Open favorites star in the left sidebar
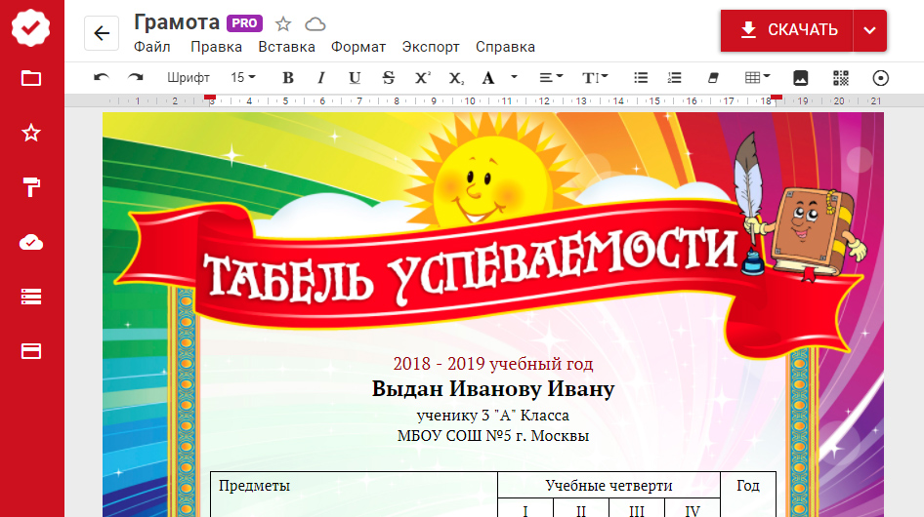Screen dimensions: 924x517 [x=30, y=133]
